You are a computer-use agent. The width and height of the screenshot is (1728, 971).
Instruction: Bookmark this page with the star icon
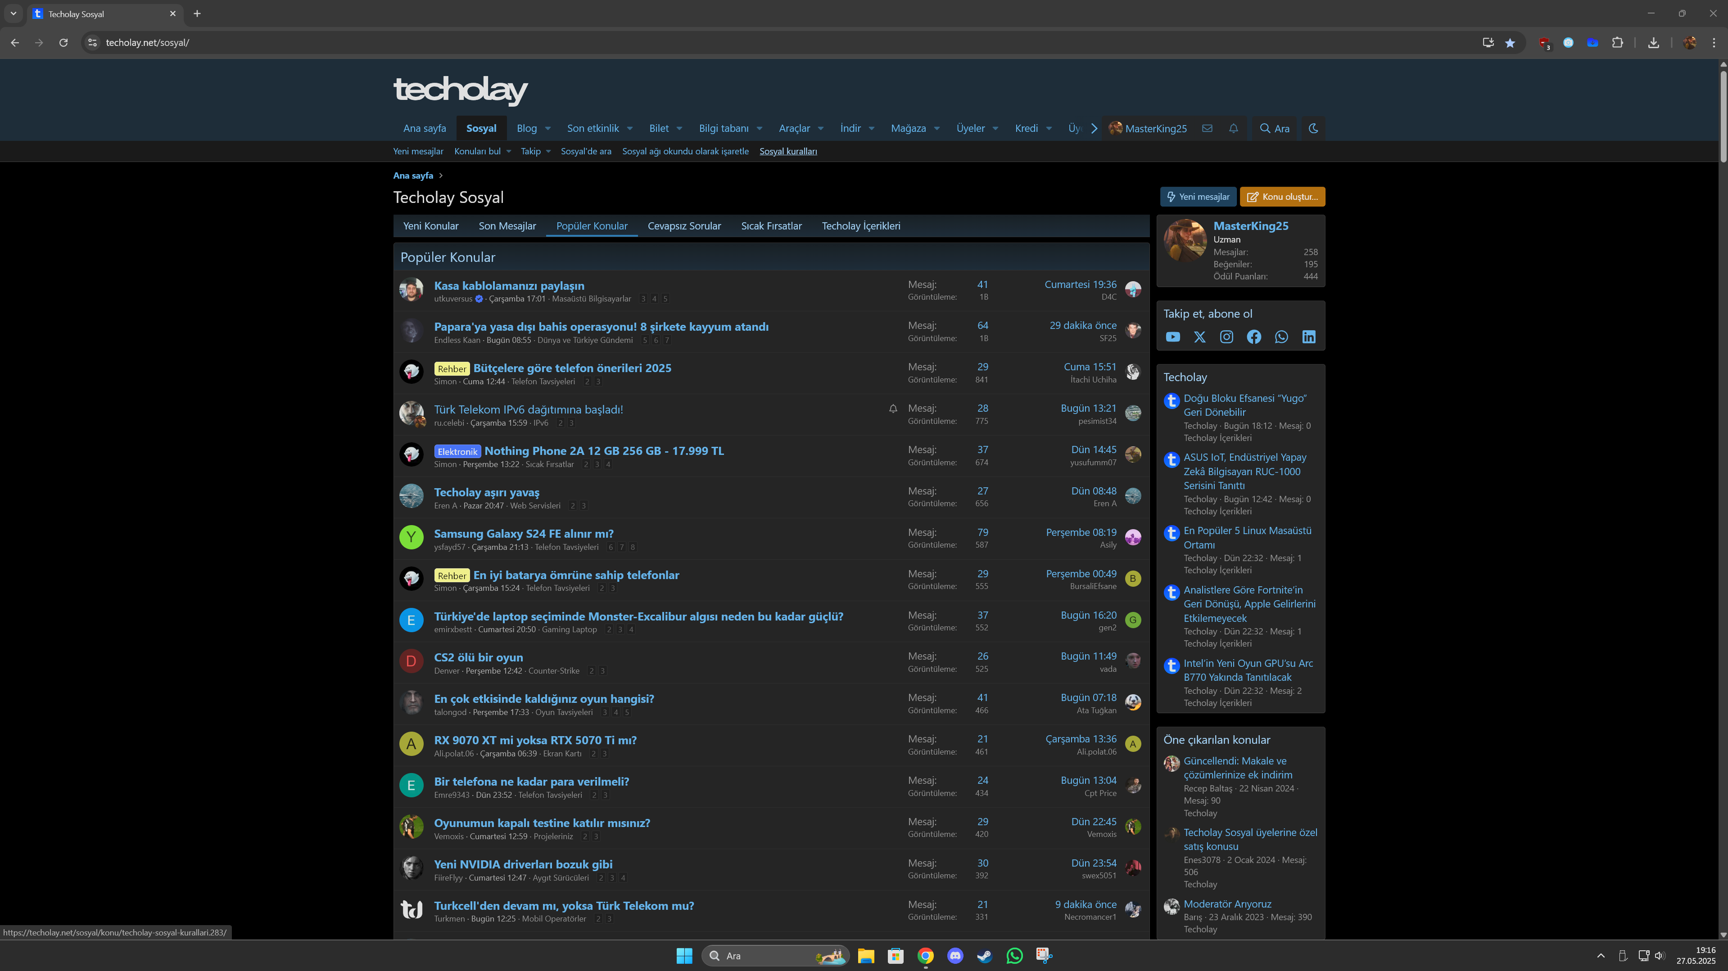pyautogui.click(x=1509, y=42)
